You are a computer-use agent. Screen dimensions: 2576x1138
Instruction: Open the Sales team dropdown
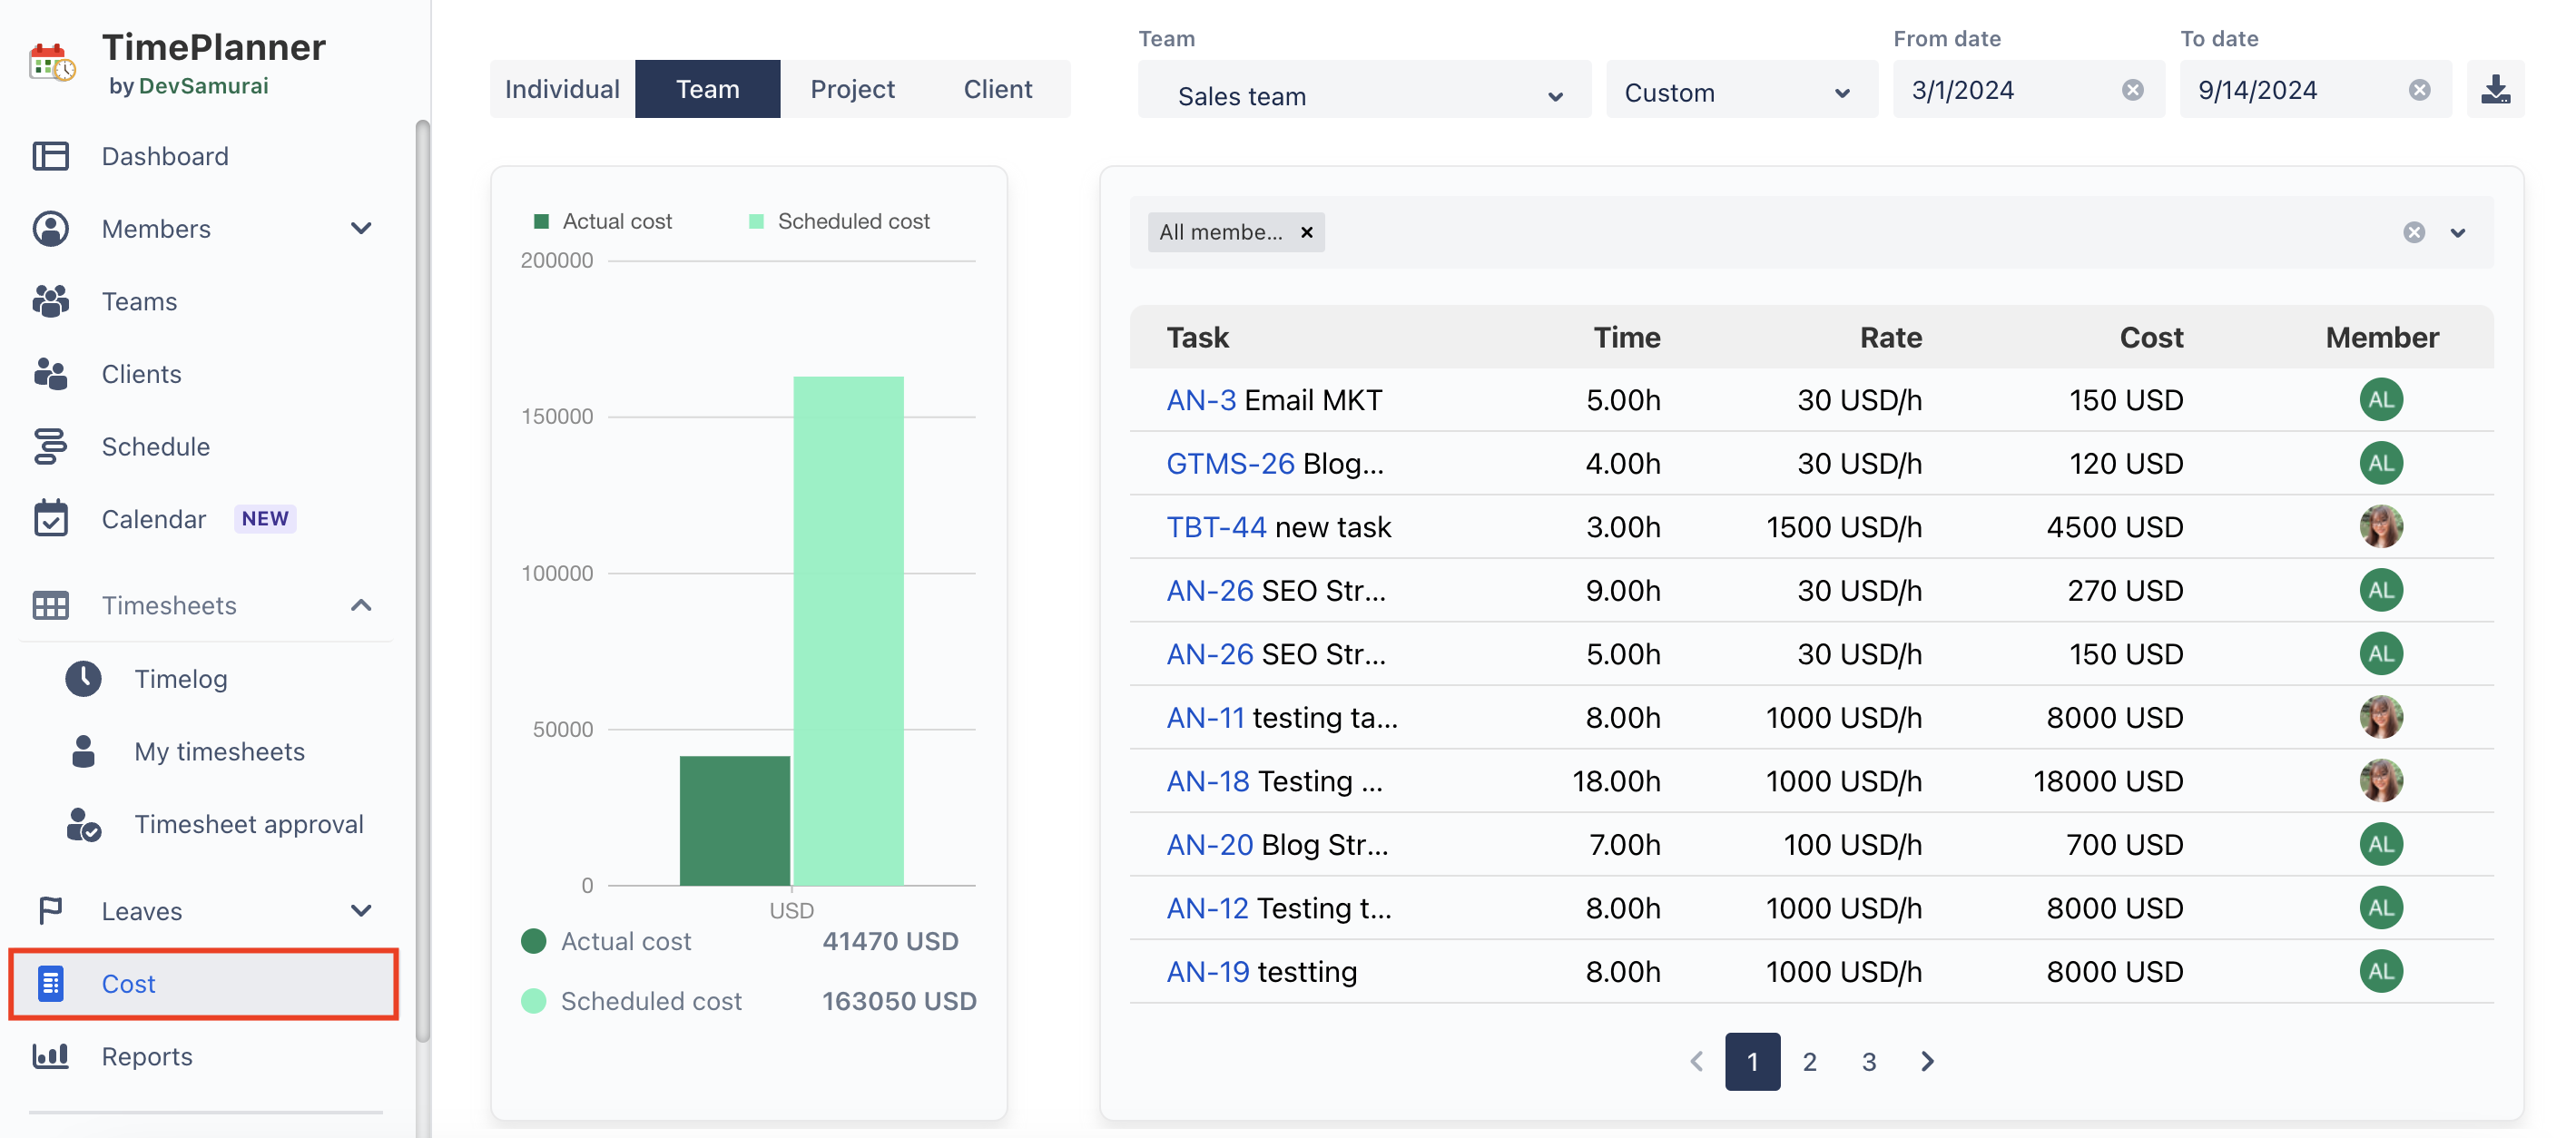1363,96
